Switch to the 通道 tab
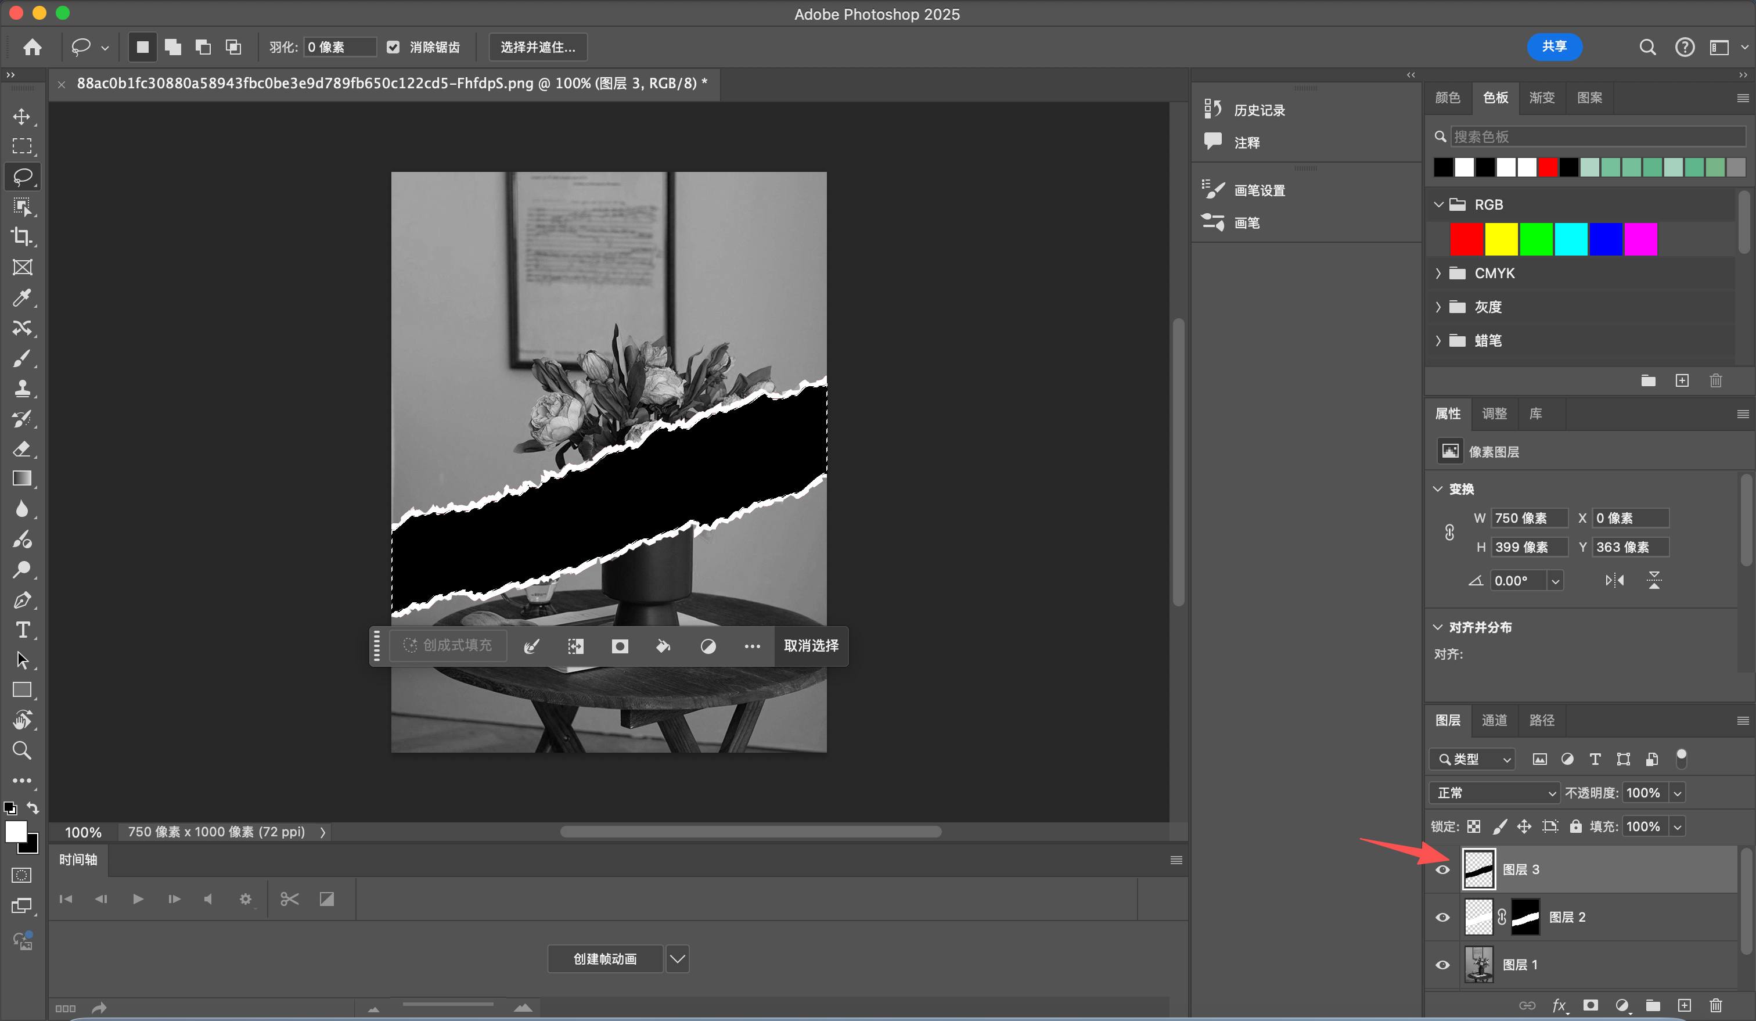Viewport: 1756px width, 1021px height. (1494, 721)
